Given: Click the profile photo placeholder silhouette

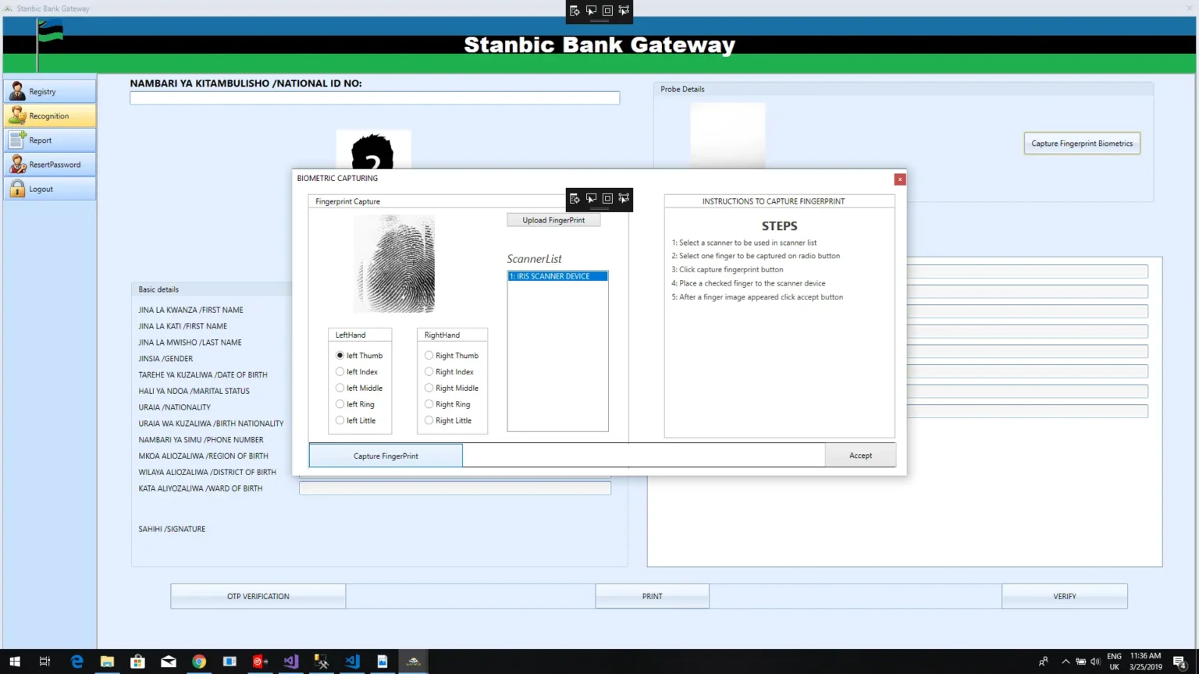Looking at the screenshot, I should (373, 150).
